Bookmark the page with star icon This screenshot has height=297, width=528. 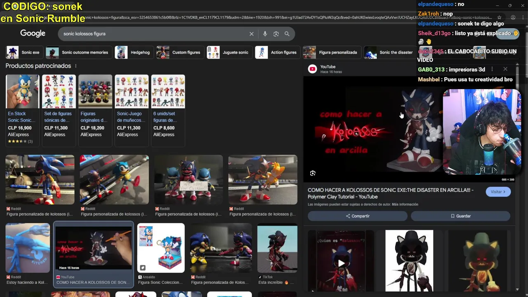click(500, 18)
